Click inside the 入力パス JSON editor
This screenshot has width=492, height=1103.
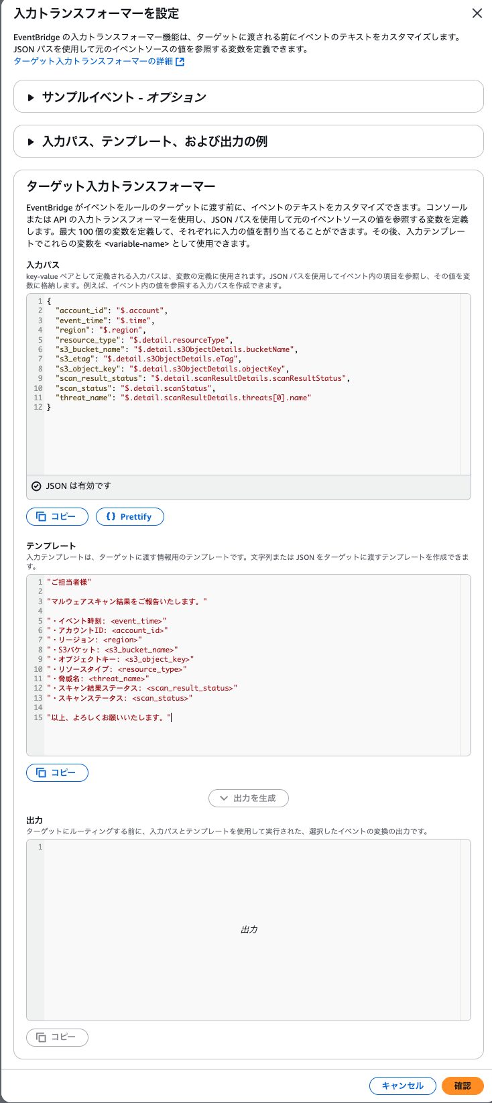(248, 436)
